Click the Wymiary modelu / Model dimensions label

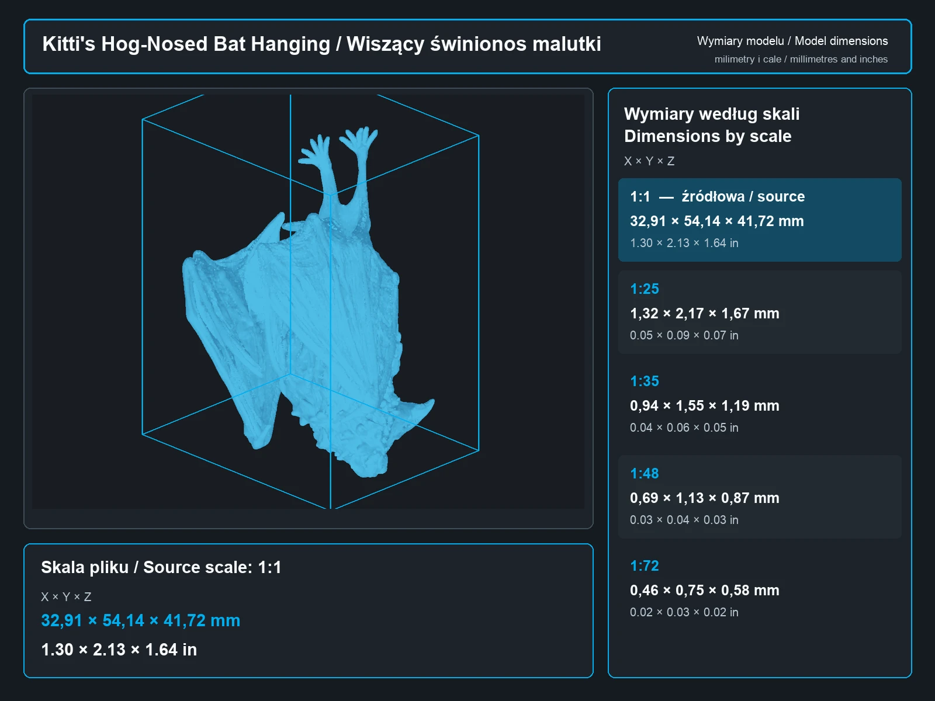(x=792, y=41)
